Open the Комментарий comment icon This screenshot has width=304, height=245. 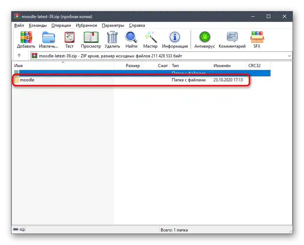click(x=232, y=37)
